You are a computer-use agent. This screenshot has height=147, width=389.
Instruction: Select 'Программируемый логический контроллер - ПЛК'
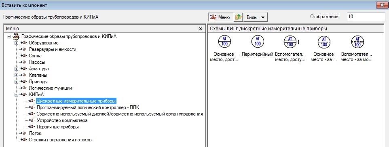click(88, 107)
